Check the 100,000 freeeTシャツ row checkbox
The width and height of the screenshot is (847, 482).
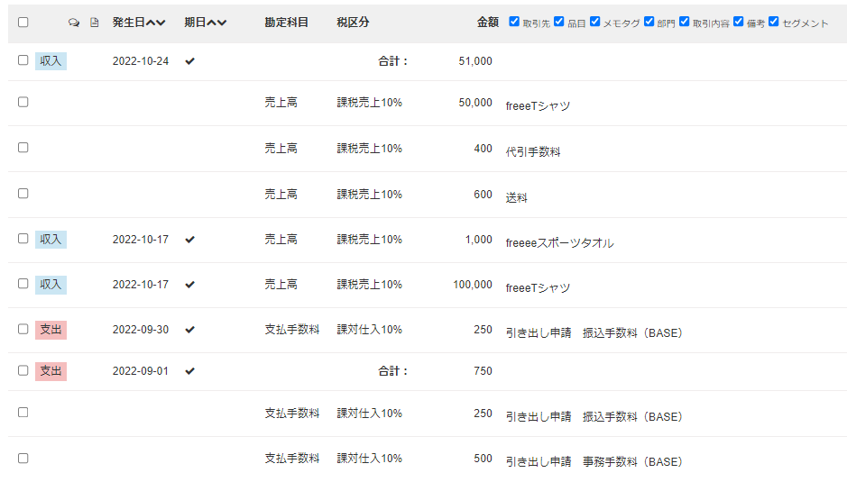click(x=23, y=284)
